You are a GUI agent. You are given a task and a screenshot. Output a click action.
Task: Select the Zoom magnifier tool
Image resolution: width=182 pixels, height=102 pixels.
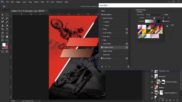coord(3,40)
